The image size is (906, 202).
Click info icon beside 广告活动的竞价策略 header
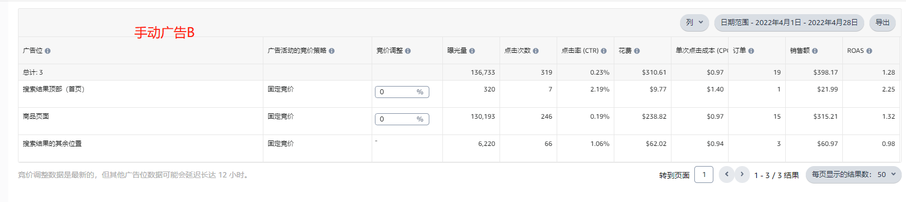click(332, 51)
